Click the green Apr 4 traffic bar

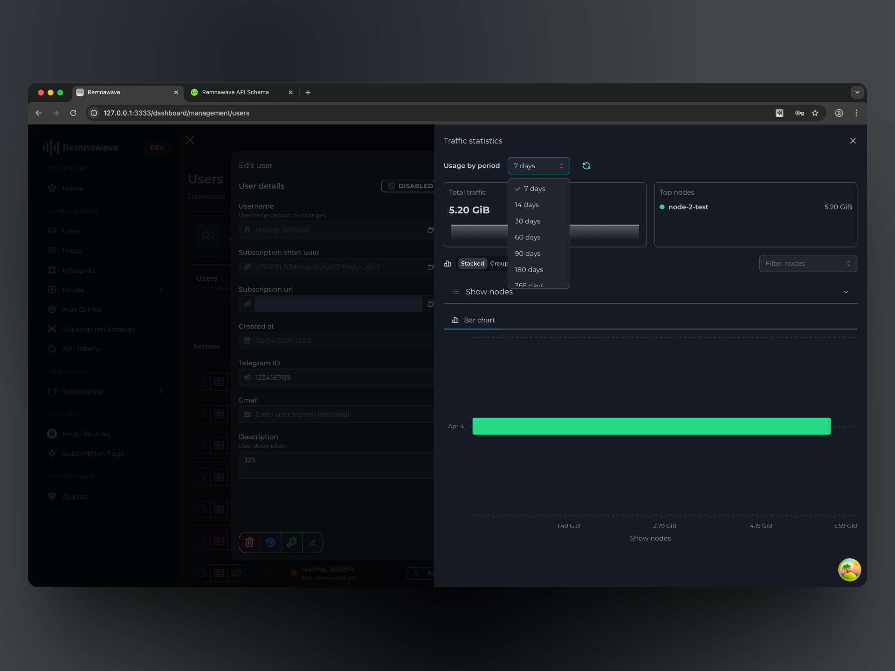(x=651, y=426)
